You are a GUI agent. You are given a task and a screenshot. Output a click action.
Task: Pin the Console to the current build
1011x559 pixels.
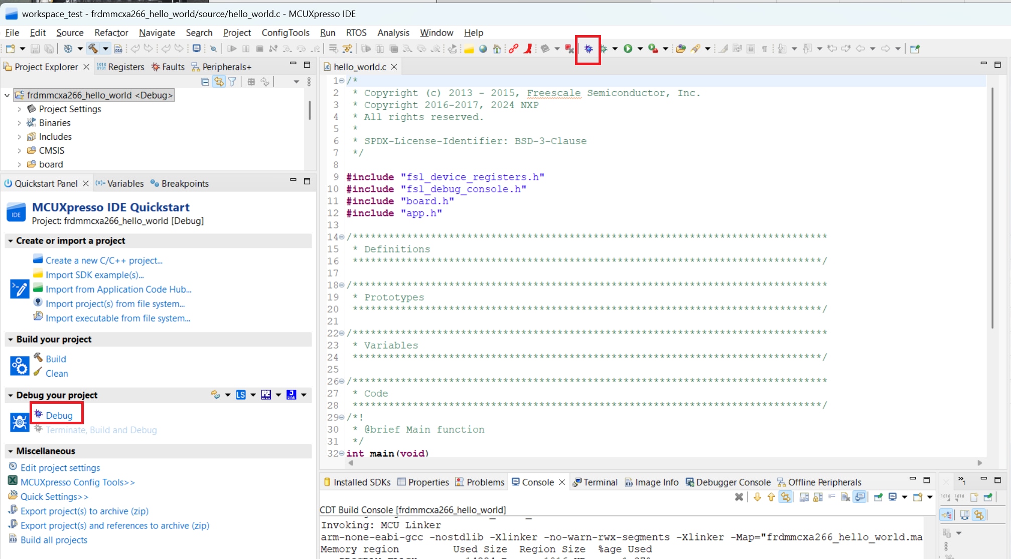(879, 497)
